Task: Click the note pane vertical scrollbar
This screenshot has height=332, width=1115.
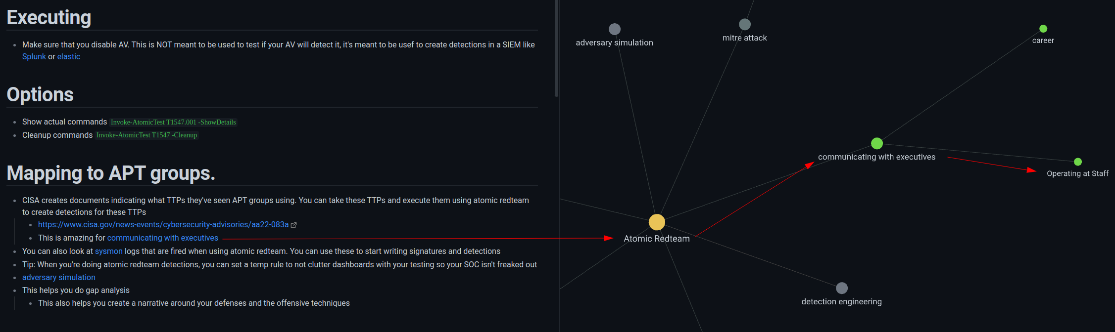Action: [557, 49]
